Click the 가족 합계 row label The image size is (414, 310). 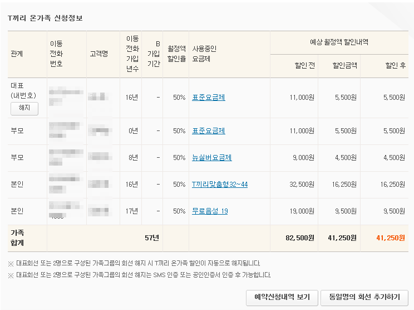17,238
